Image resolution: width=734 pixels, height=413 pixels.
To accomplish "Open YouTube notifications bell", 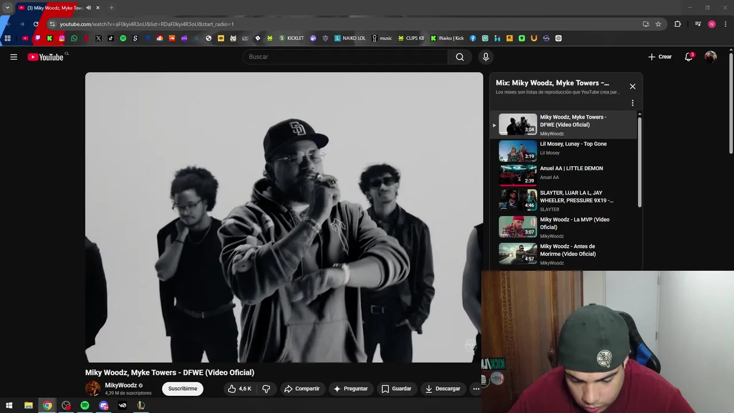I will click(689, 57).
